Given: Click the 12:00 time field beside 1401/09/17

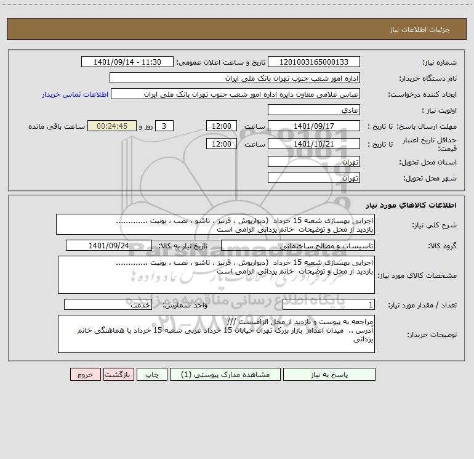Looking at the screenshot, I should (x=221, y=126).
